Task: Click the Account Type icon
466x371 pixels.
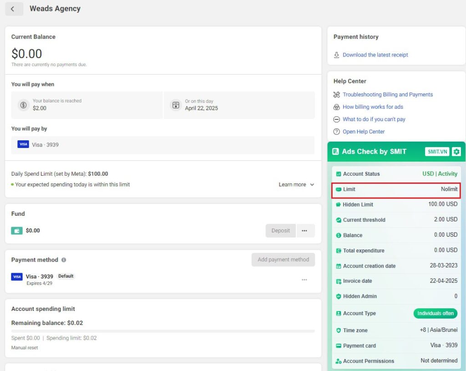Action: tap(339, 313)
